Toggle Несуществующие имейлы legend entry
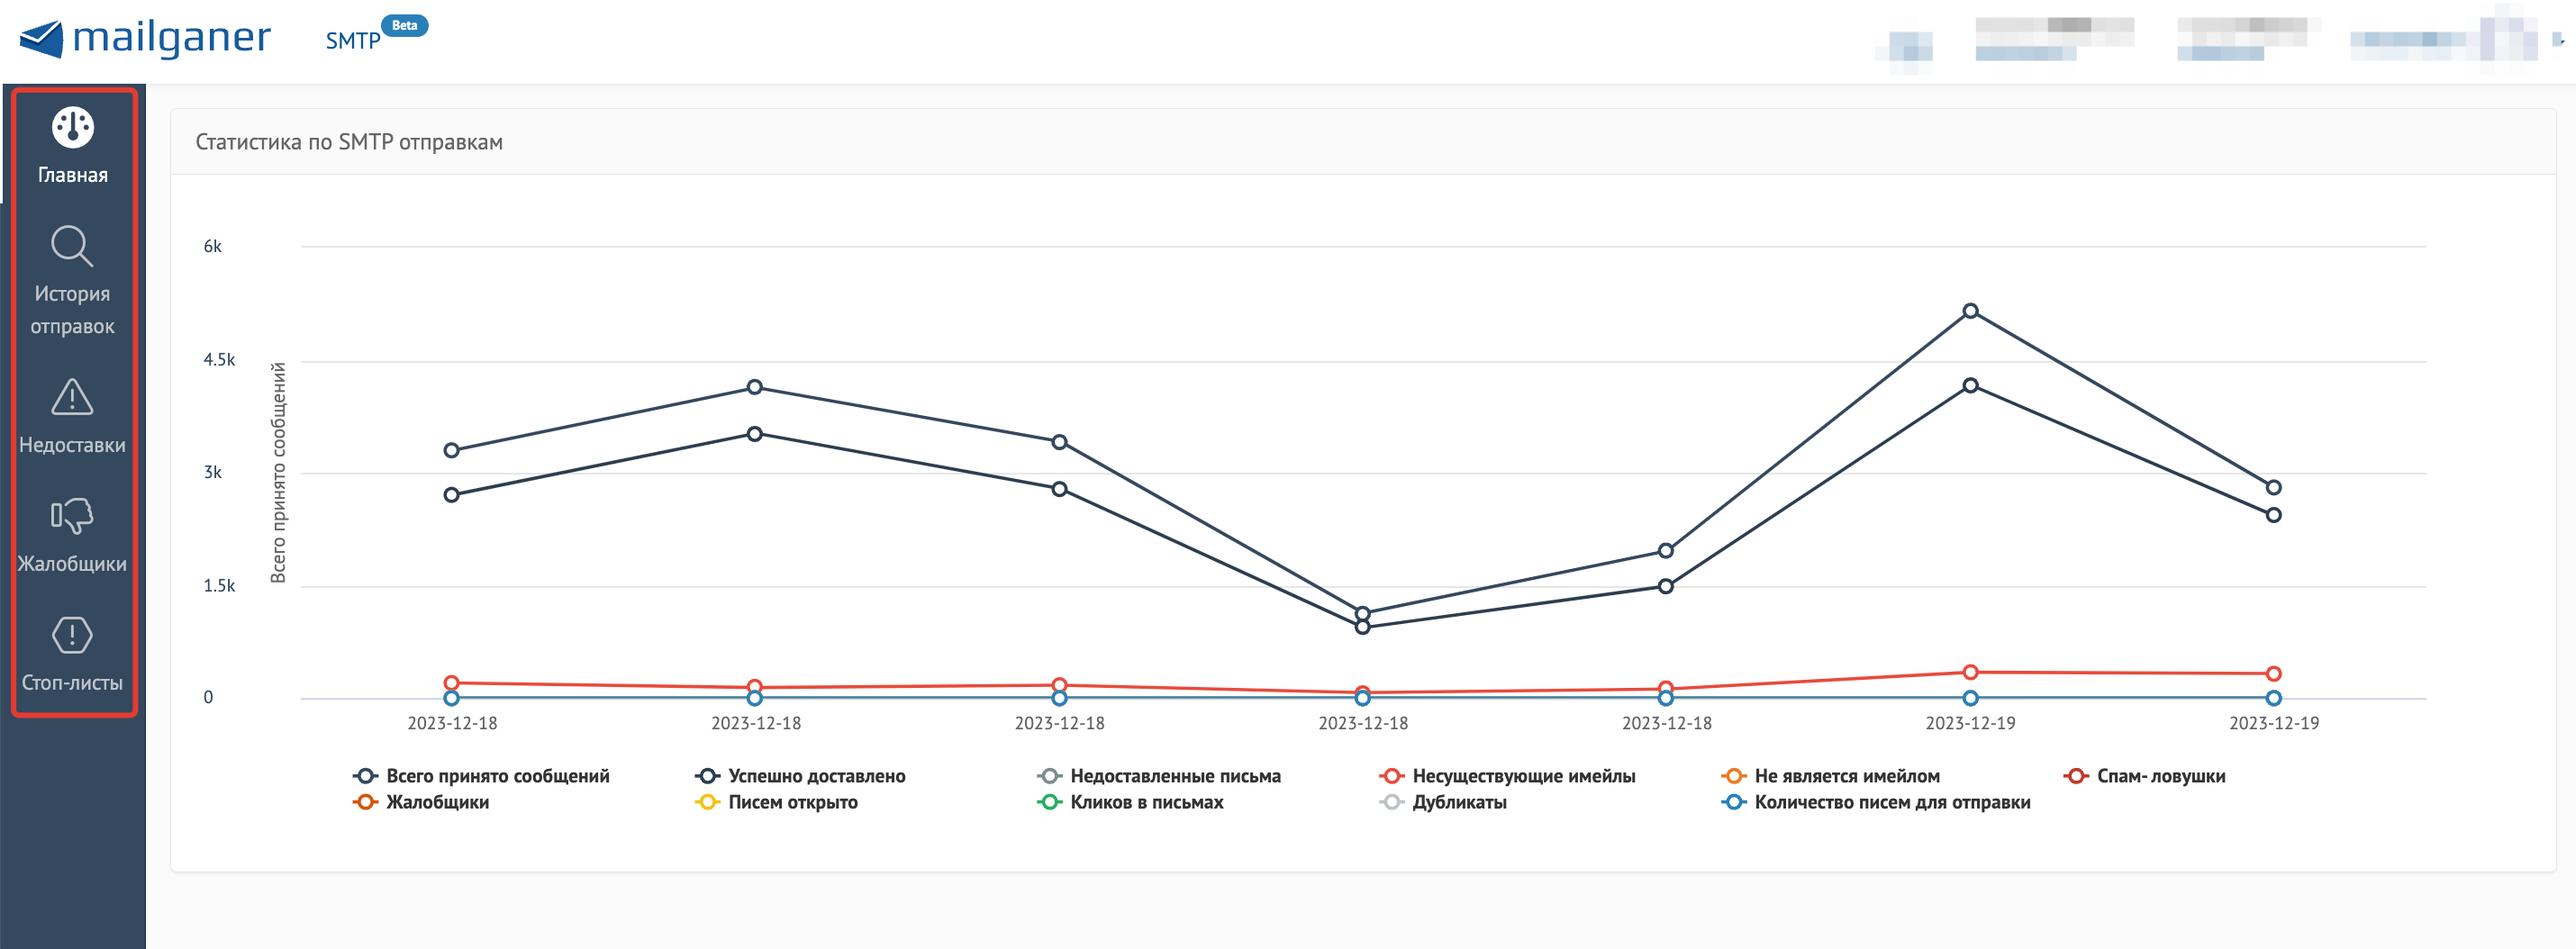The image size is (2576, 949). click(1507, 776)
